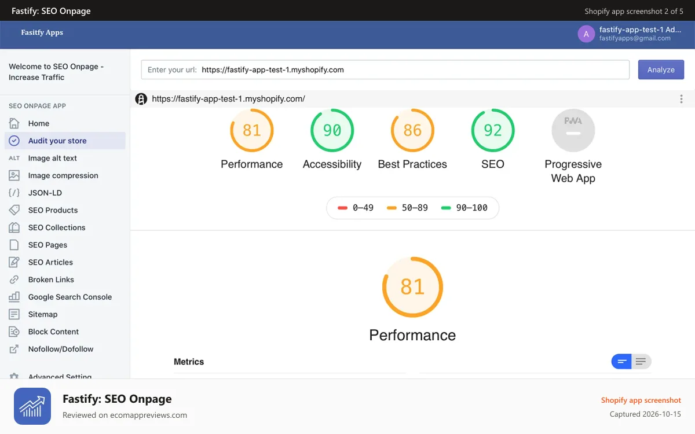Click the fastifyapps@gmail.com email text
This screenshot has width=695, height=434.
click(635, 38)
